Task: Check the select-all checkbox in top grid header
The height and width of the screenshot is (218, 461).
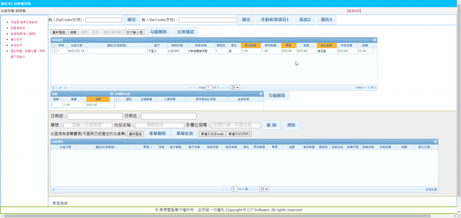Action: pyautogui.click(x=54, y=45)
